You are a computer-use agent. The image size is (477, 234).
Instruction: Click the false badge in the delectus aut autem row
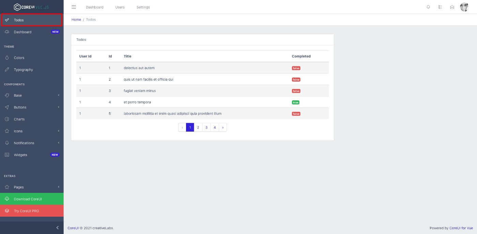[x=296, y=68]
